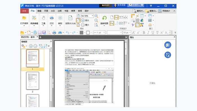Toggle the transparency checkerboard grid icon

pos(137,20)
